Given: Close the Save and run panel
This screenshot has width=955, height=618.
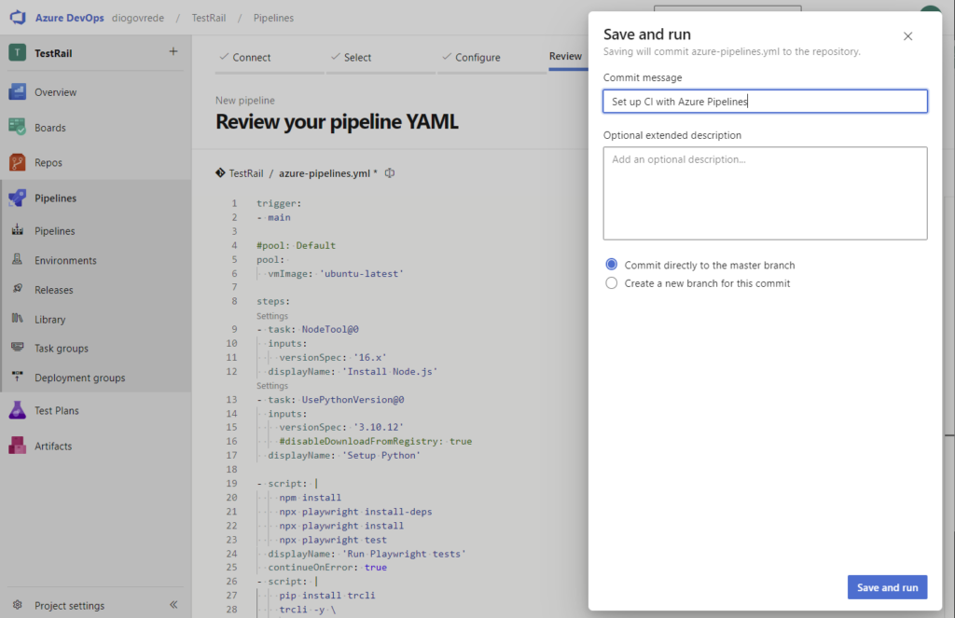Looking at the screenshot, I should 908,36.
